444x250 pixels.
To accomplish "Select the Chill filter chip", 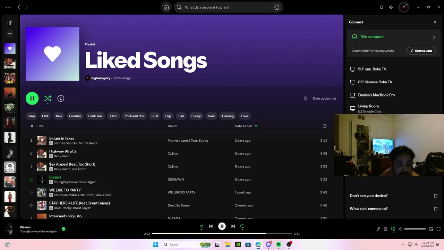I will [45, 116].
